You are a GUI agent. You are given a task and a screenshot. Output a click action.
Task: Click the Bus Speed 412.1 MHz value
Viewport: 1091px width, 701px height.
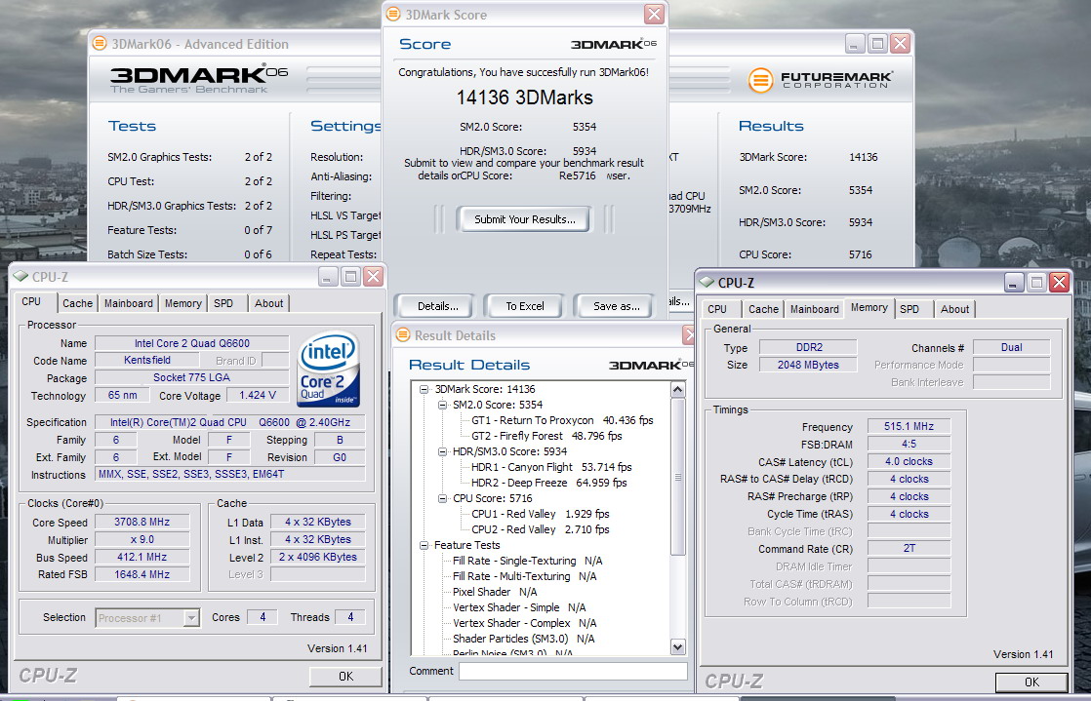141,557
